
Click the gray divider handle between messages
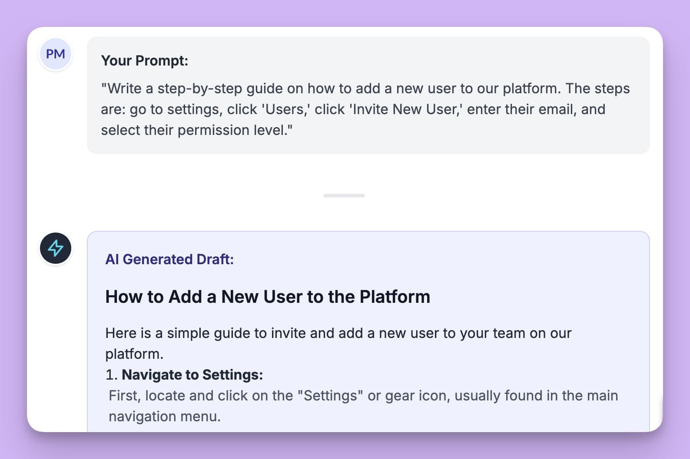pos(344,196)
